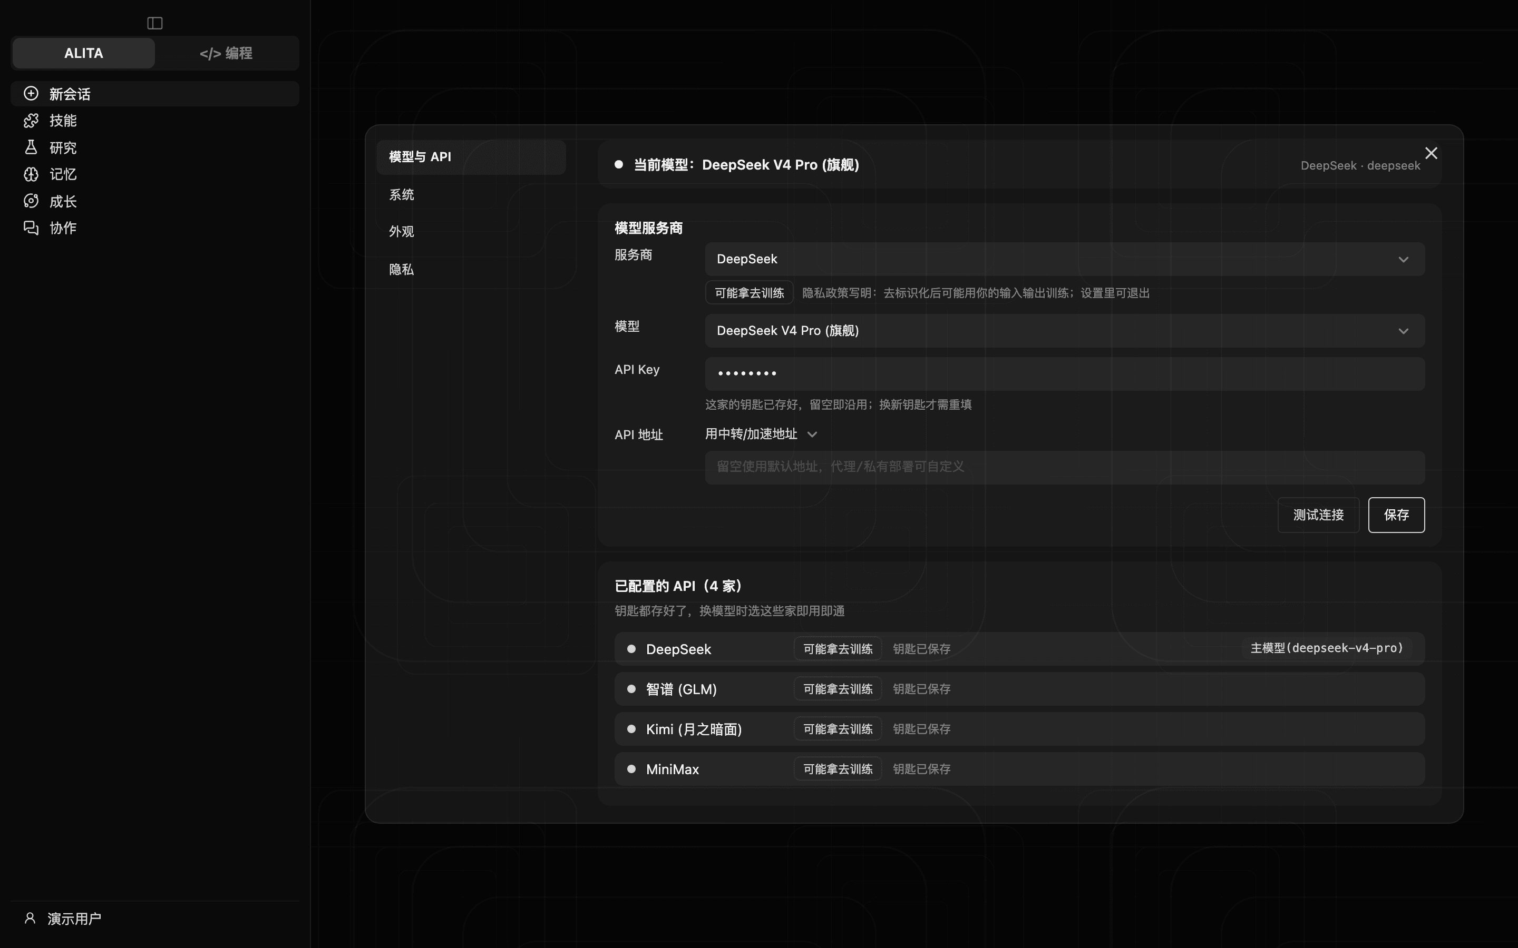
Task: Open the 外观 settings section
Action: [x=471, y=231]
